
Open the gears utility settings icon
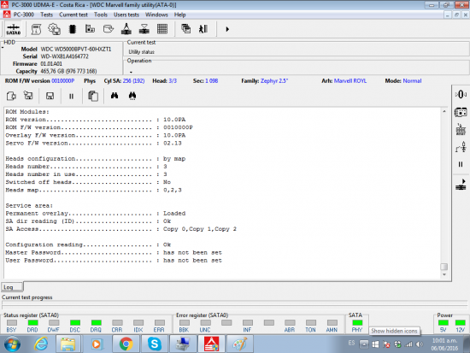click(54, 29)
